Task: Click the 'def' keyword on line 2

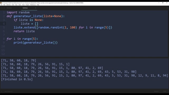Action: [x=9, y=16]
